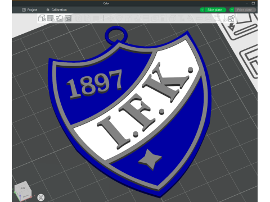Switch to the Calibration tab

tap(56, 10)
